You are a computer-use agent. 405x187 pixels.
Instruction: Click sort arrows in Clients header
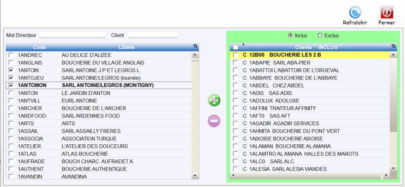[243, 45]
